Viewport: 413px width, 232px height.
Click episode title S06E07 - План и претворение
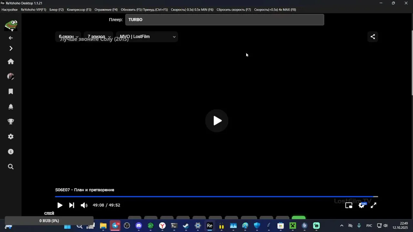[x=85, y=190]
